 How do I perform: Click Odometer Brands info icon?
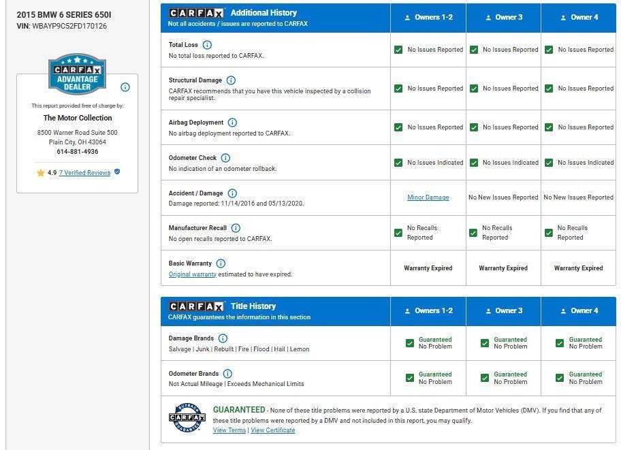227,374
